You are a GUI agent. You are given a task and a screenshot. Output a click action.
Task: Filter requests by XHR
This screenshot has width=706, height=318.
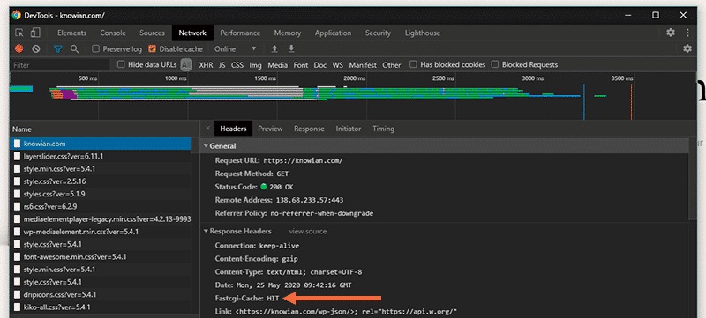(206, 65)
